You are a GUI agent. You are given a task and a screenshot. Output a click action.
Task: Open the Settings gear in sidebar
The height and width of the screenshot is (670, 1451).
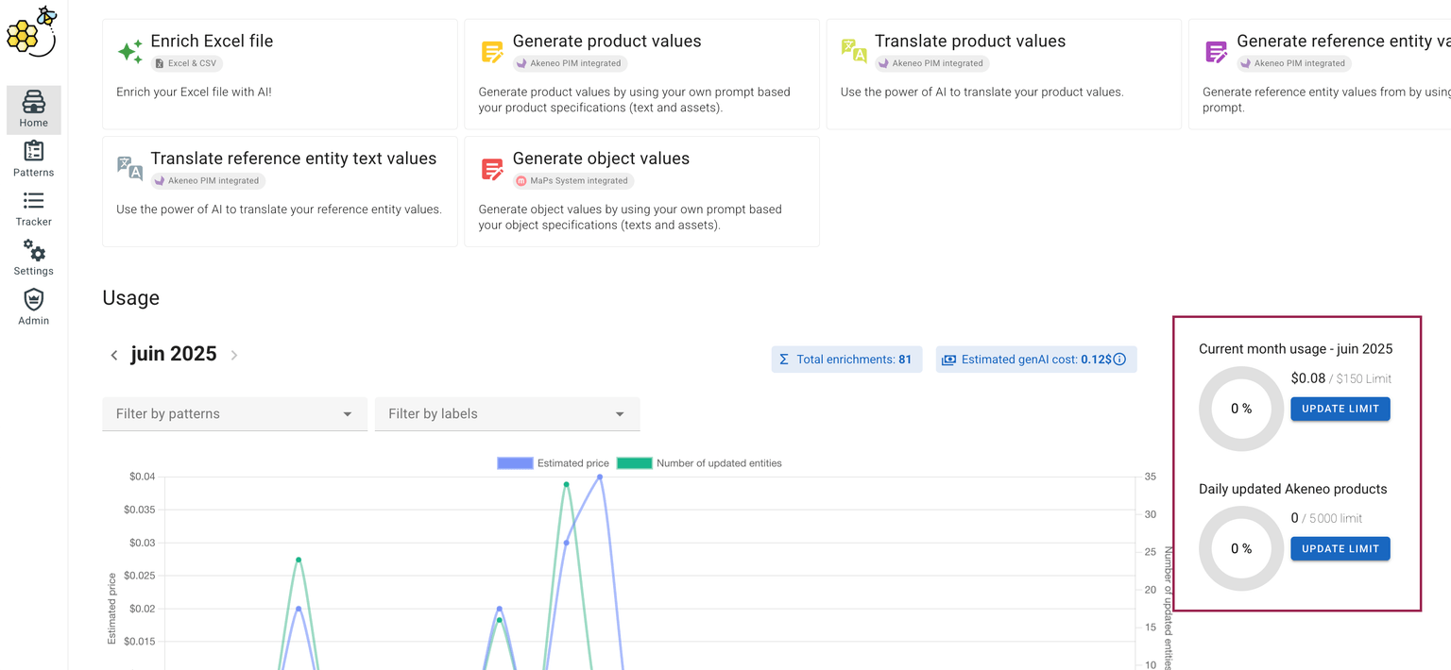pos(33,258)
